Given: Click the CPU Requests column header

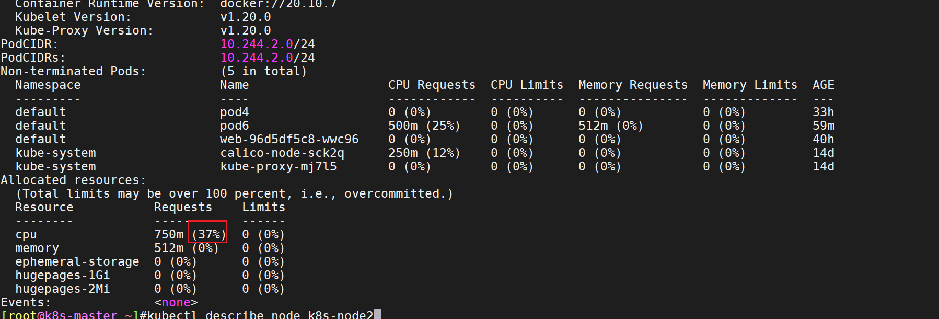Looking at the screenshot, I should pyautogui.click(x=432, y=85).
